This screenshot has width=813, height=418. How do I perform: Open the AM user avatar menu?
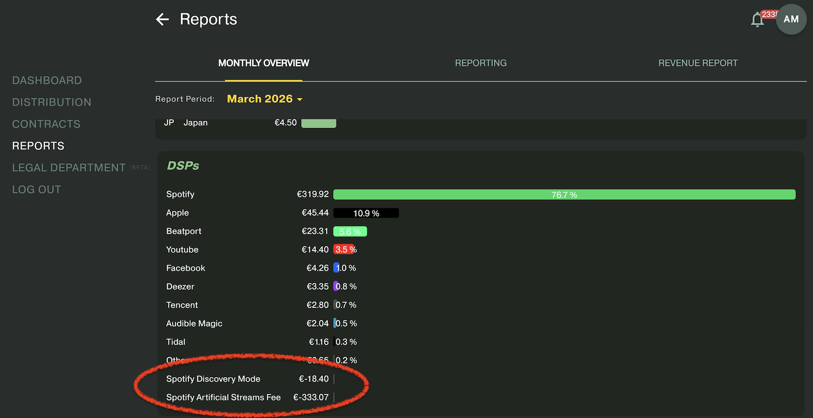(791, 20)
